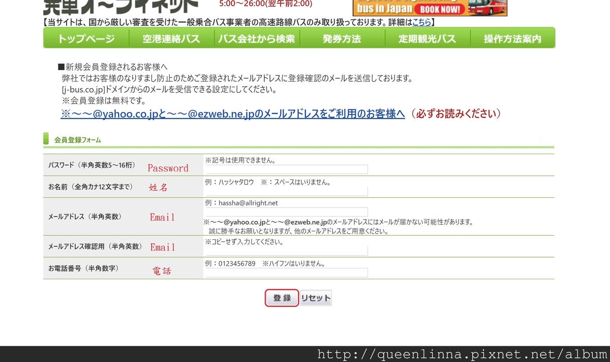Click the queenlinna.pixnet.net watermark URL
610x362 pixels.
tap(462, 354)
